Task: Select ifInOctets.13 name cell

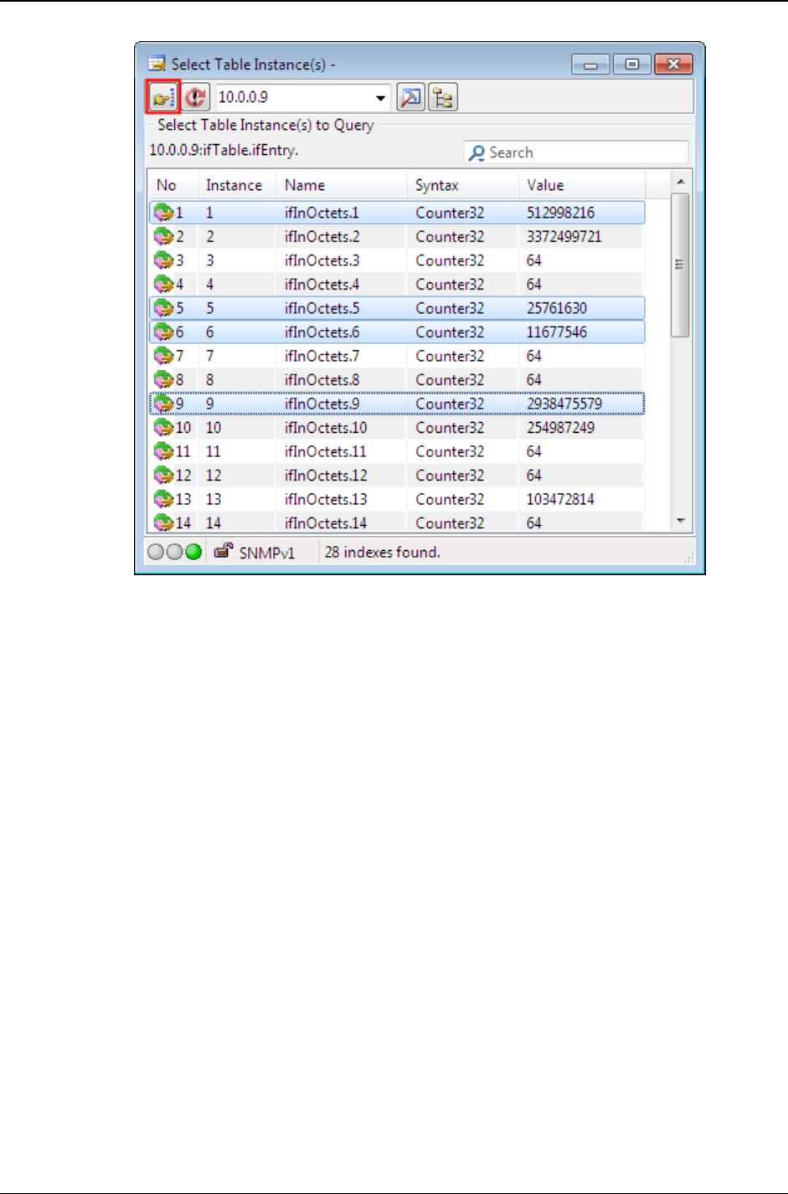Action: pos(326,499)
